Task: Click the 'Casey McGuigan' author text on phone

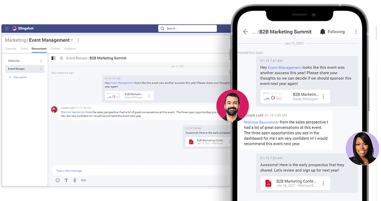Action: (x=305, y=99)
